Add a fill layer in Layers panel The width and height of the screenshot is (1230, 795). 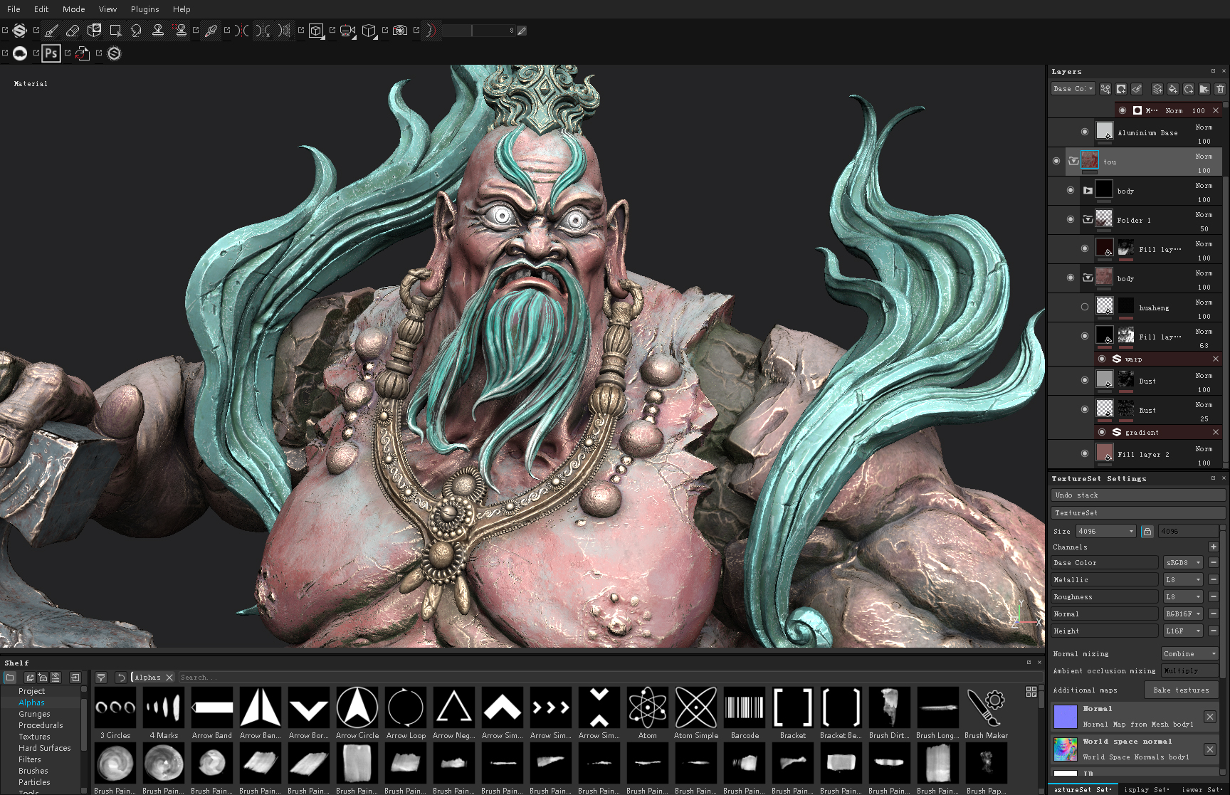click(1173, 89)
